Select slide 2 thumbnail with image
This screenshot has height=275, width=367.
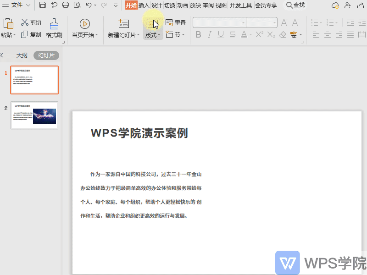coord(34,115)
